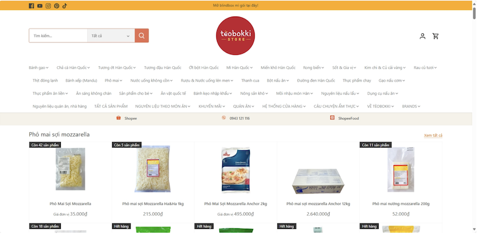
Task: Expand the 'Mì Hàn Quốc' menu
Action: (240, 67)
